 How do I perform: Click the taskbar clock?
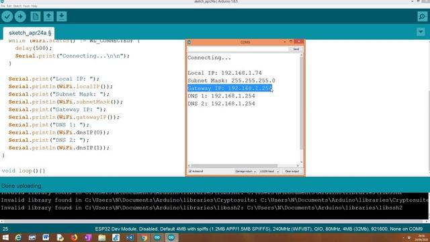click(422, 237)
